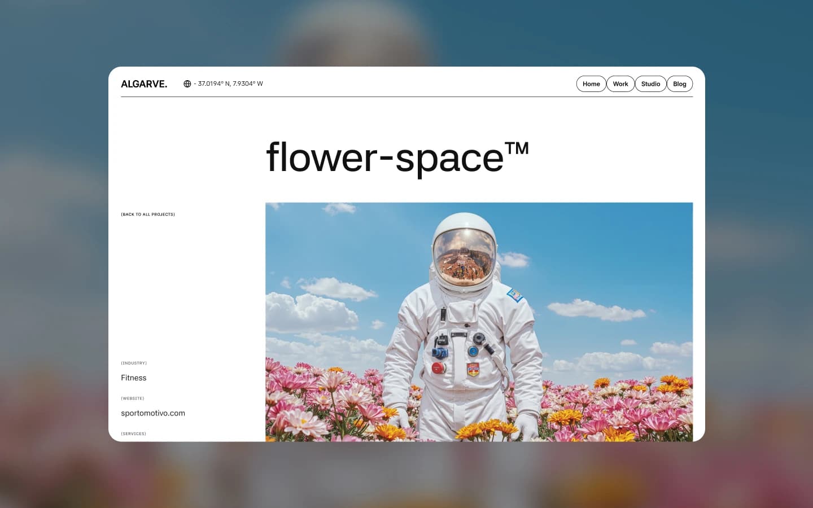This screenshot has height=508, width=813.
Task: Open the Home nav item
Action: 591,84
